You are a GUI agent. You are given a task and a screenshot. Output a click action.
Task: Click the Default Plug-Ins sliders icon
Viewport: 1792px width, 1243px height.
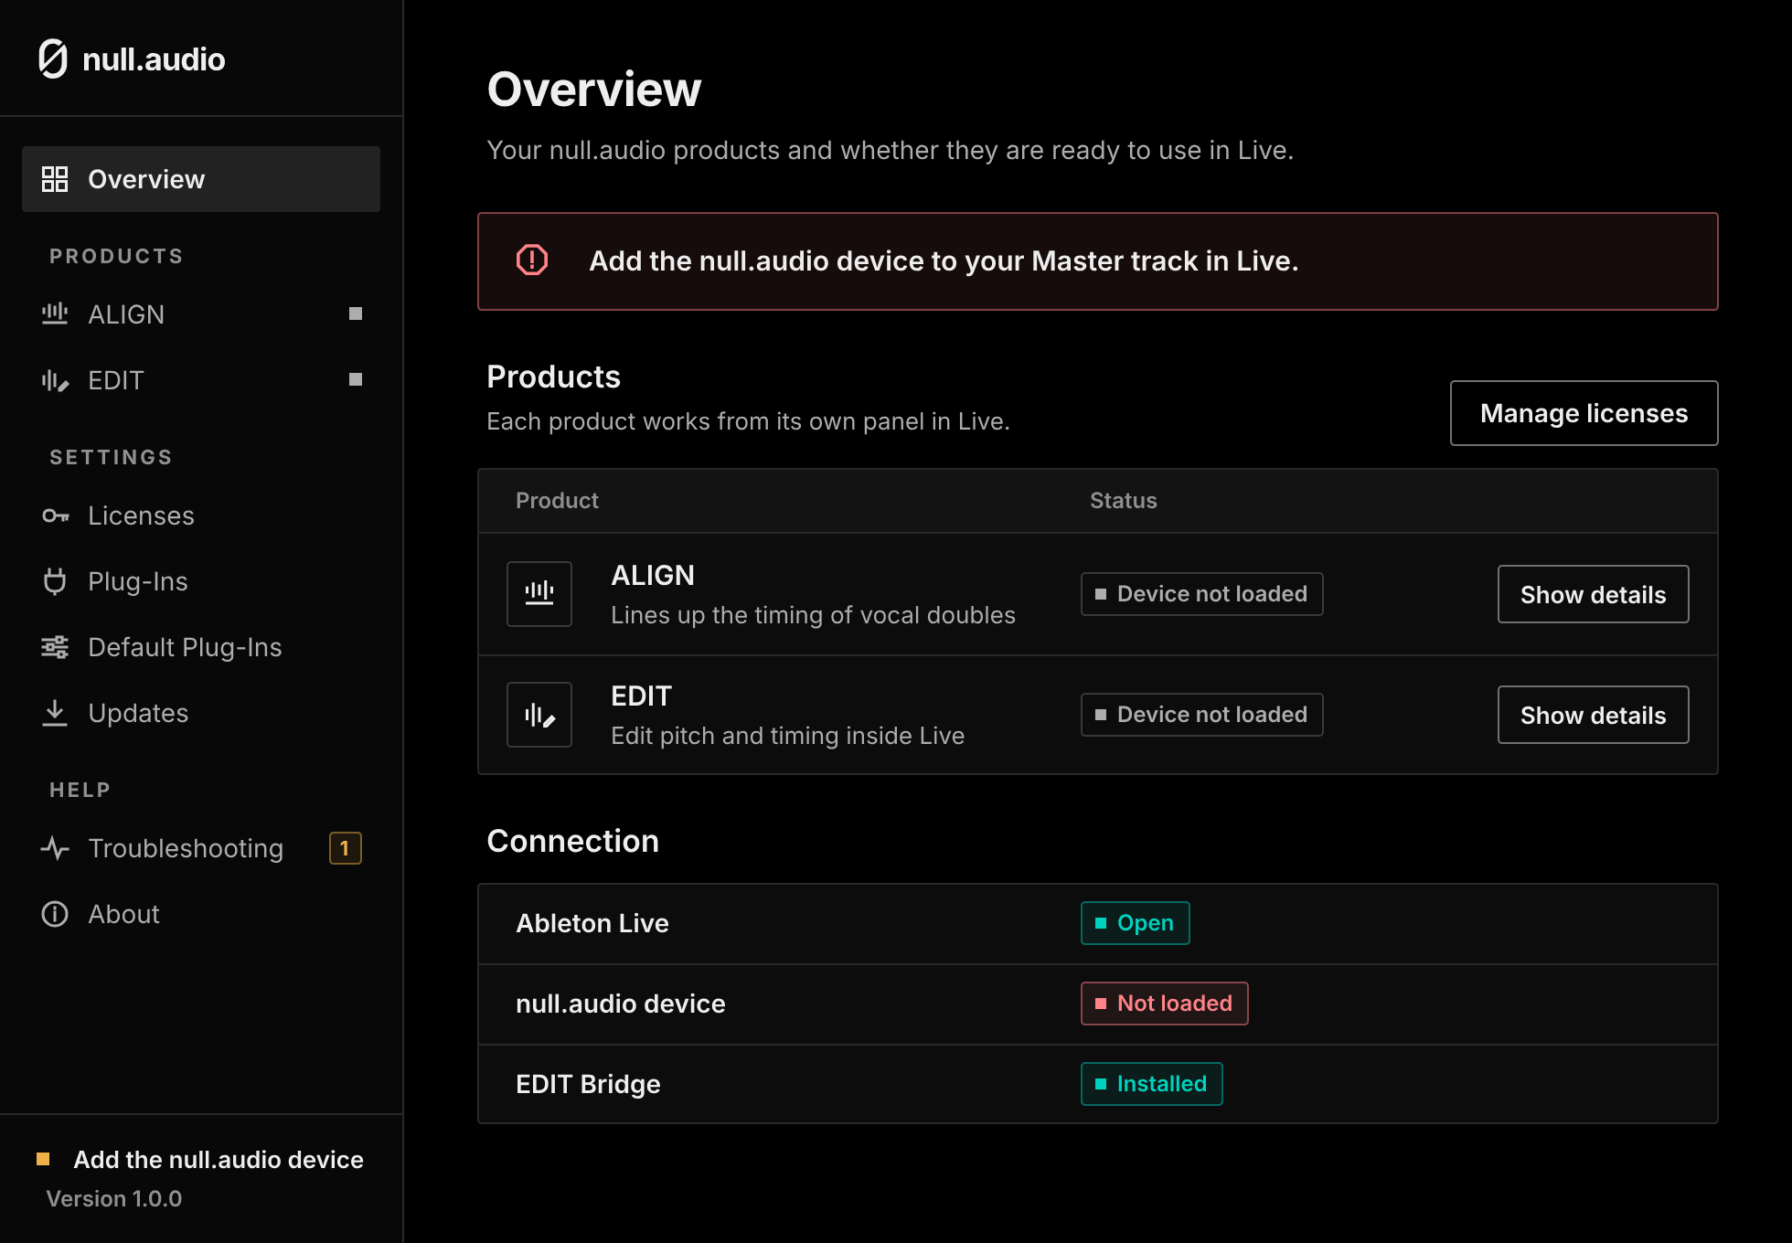[55, 647]
